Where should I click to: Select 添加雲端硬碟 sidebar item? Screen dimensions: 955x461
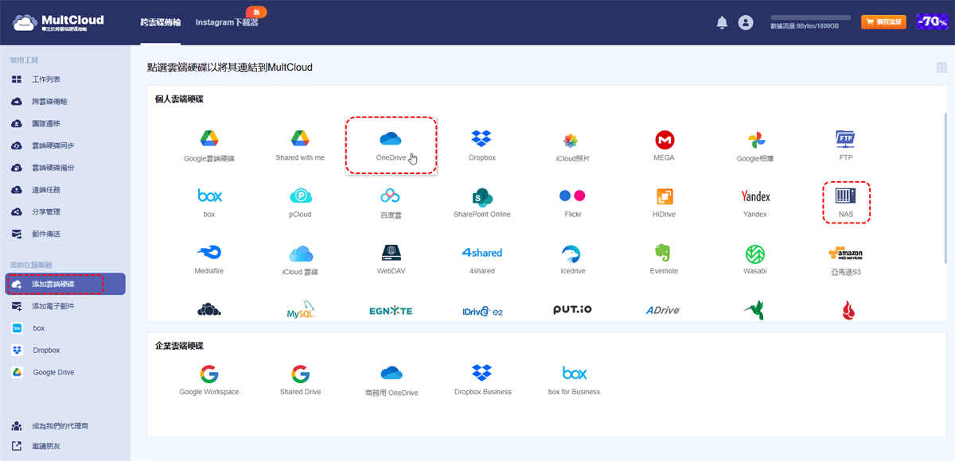65,284
